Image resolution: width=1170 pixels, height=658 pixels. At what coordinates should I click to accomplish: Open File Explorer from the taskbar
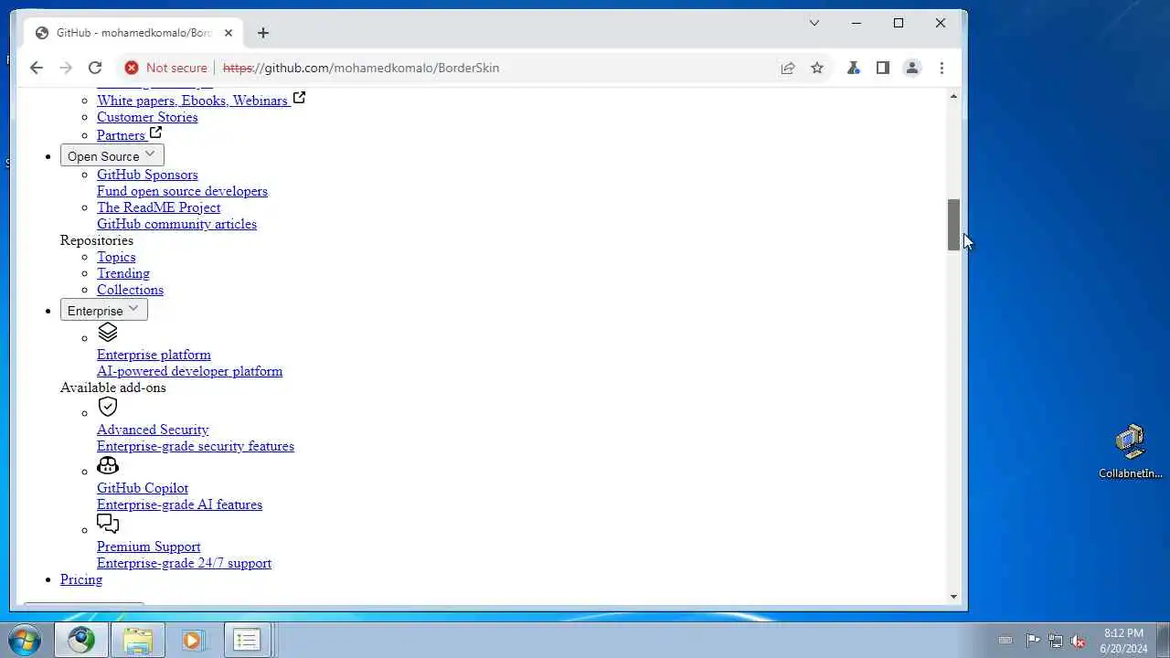(138, 640)
